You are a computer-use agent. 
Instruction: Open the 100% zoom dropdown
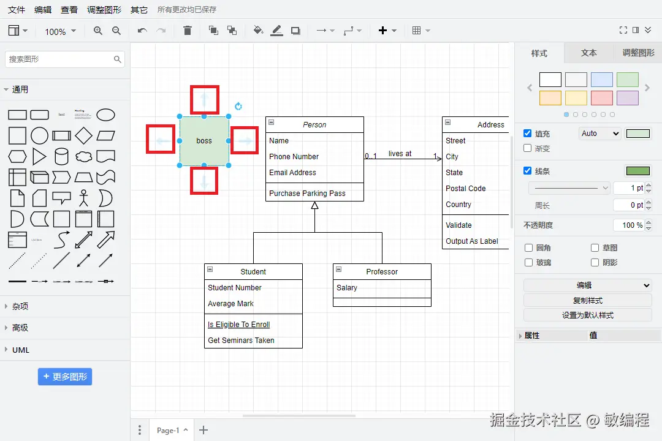click(61, 31)
